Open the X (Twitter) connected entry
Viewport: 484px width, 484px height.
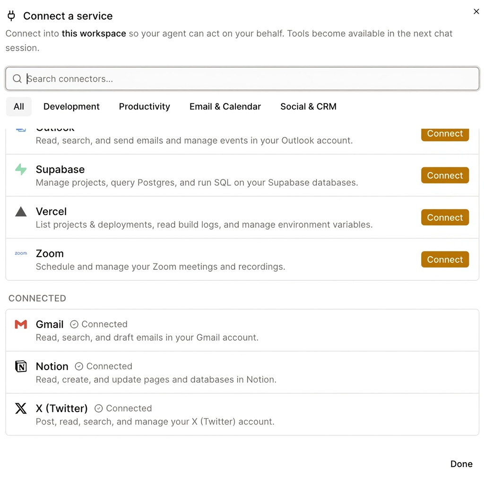coord(242,414)
